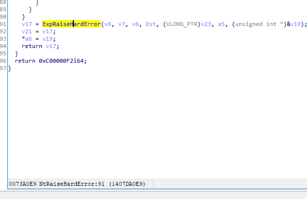This screenshot has height=199, width=307.
Task: Click variable v17 on line 91
Action: click(27, 24)
